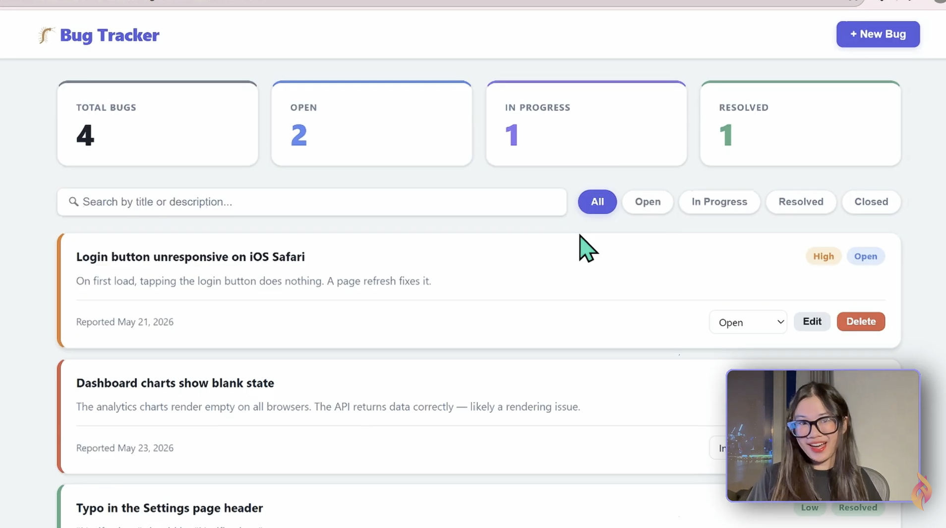Filter bugs by In Progress status

[719, 202]
